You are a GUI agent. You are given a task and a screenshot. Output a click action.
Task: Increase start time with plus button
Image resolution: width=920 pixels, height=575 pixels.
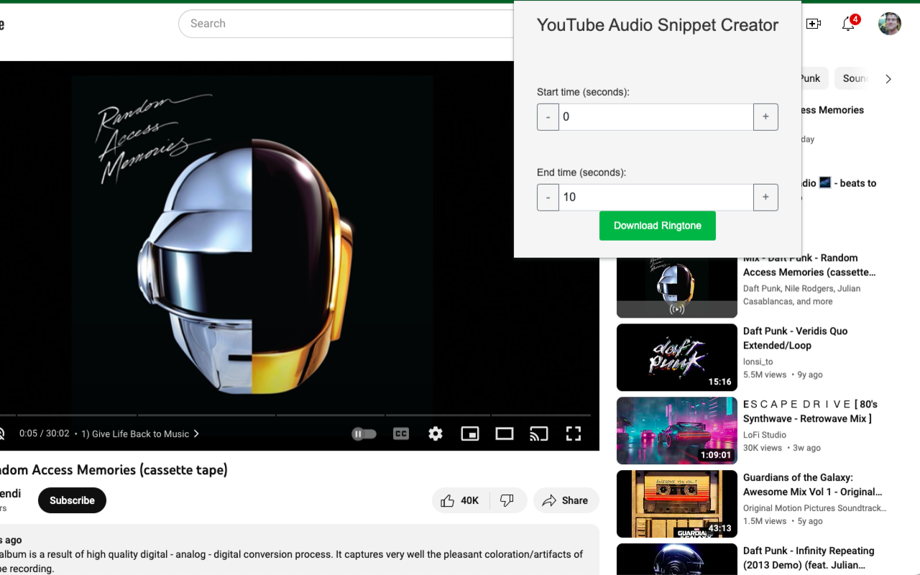[765, 117]
